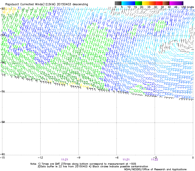Select the green 15–20 knots legend swatch

tap(139, 3)
